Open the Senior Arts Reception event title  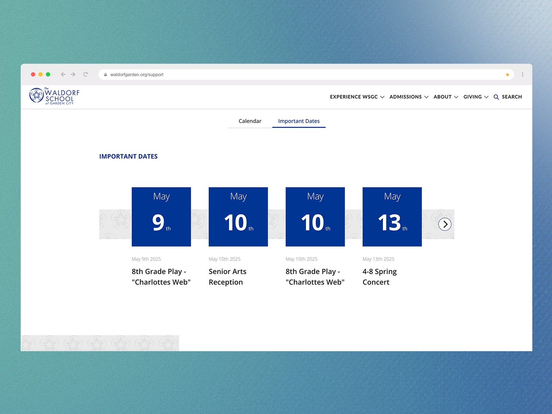[x=228, y=277]
